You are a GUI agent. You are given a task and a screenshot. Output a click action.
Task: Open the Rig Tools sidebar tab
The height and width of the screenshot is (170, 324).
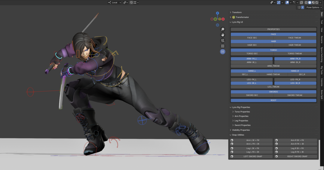tap(322, 70)
